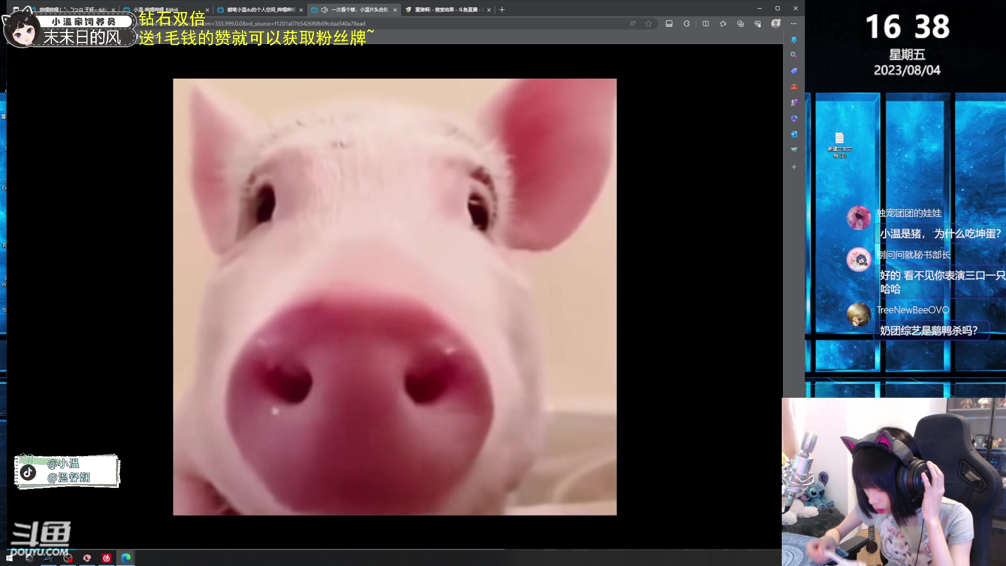
Task: Open the Favorites list toolbar icon
Action: point(723,24)
